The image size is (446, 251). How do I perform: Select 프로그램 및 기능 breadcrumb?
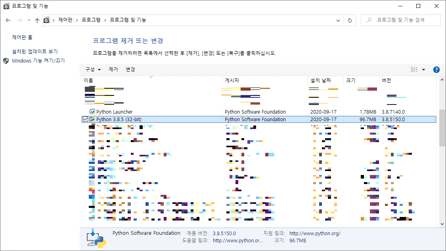tap(128, 20)
